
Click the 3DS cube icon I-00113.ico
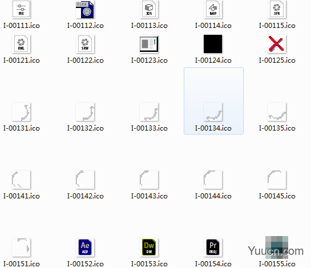click(149, 9)
